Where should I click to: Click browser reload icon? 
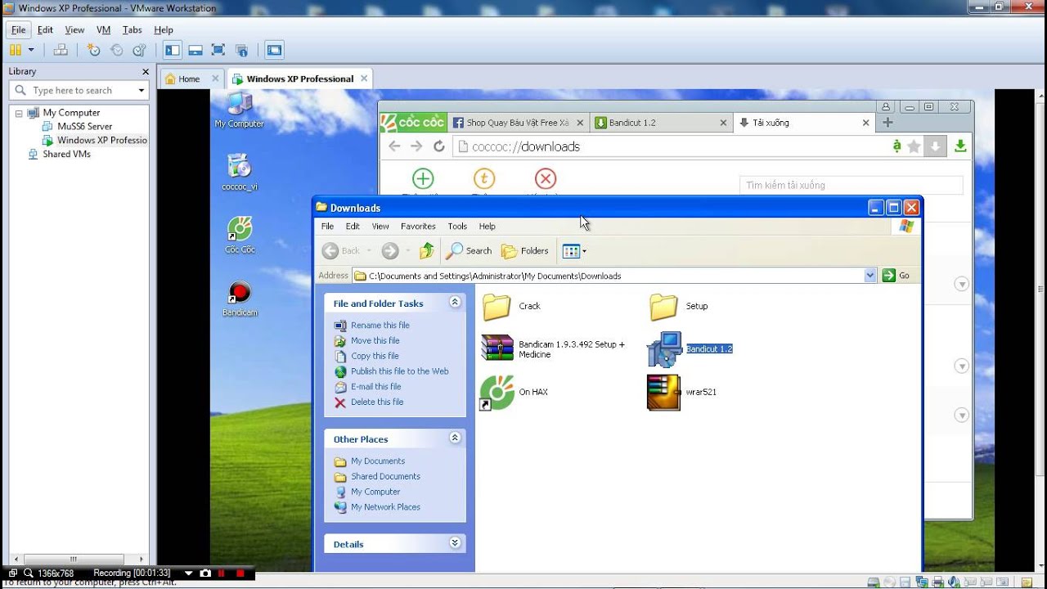(438, 146)
